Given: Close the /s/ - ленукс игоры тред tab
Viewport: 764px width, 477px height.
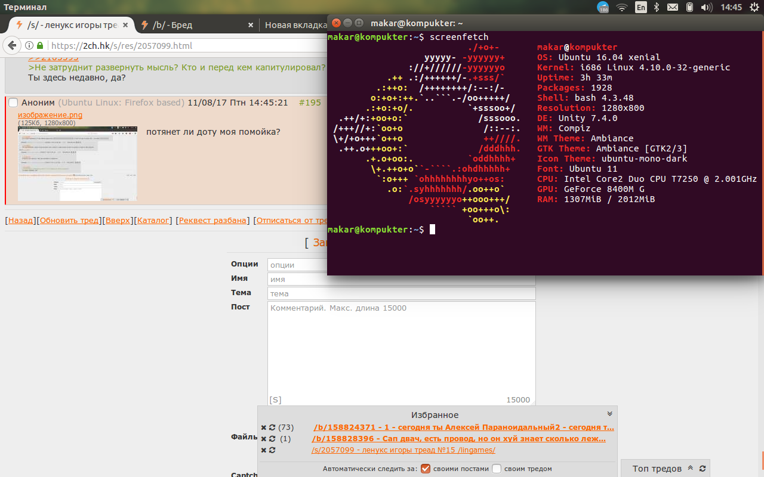Looking at the screenshot, I should coord(125,25).
